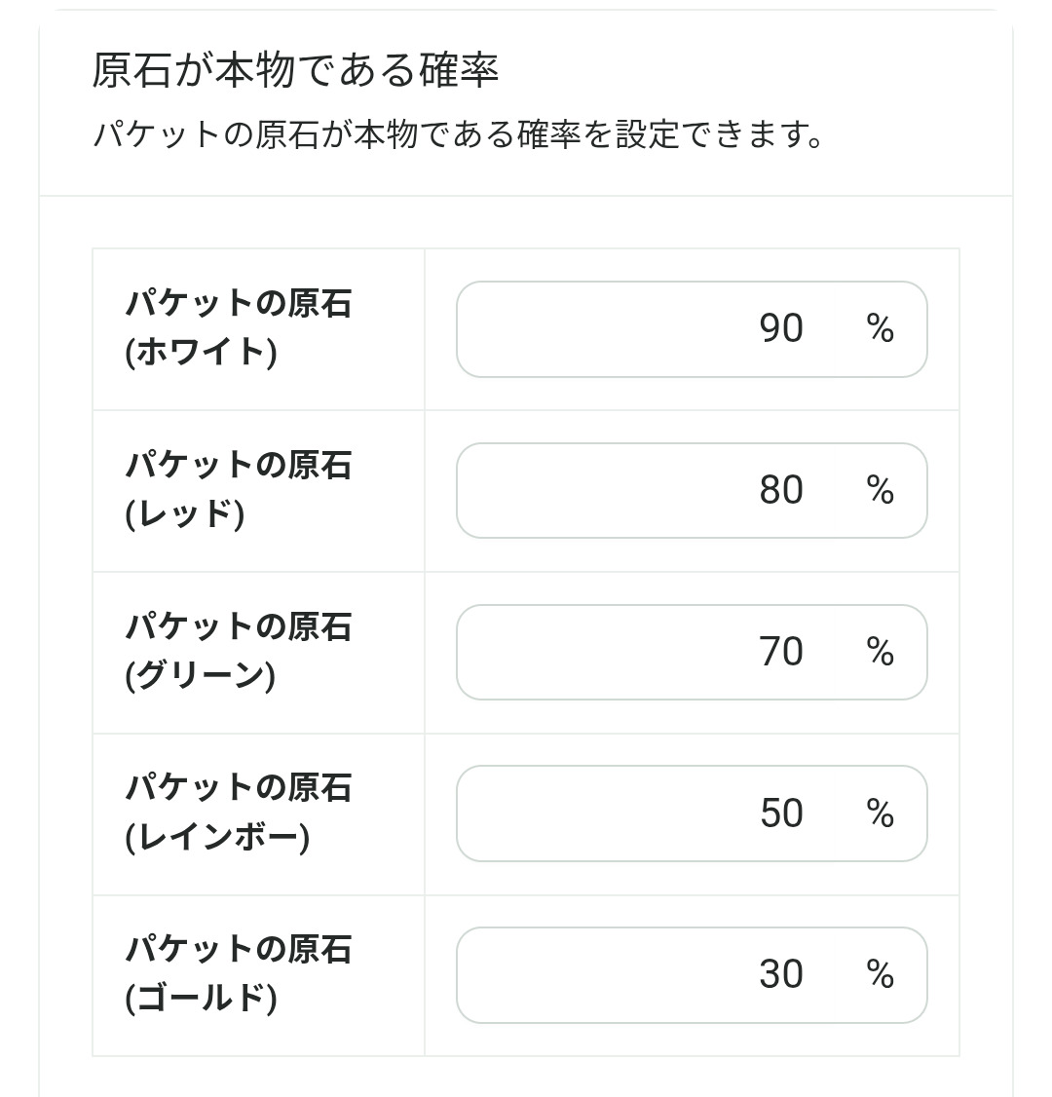Click the パケットの原石(レッド) row label
The height and width of the screenshot is (1097, 1052).
point(239,489)
